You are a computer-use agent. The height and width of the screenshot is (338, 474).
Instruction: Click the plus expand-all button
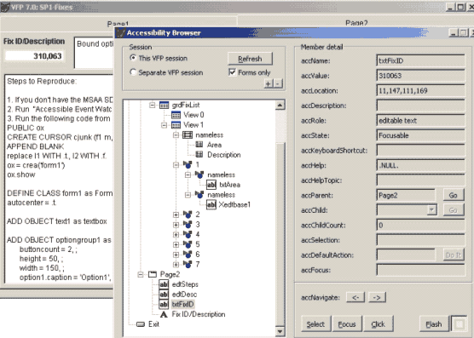point(269,83)
